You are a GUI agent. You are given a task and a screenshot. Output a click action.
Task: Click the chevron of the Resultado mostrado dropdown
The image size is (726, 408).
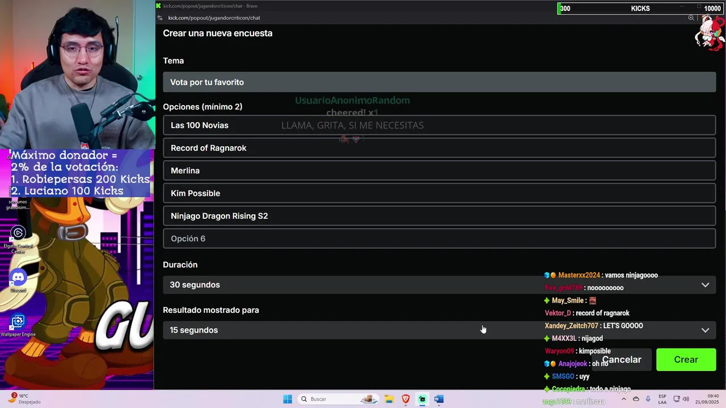click(705, 330)
